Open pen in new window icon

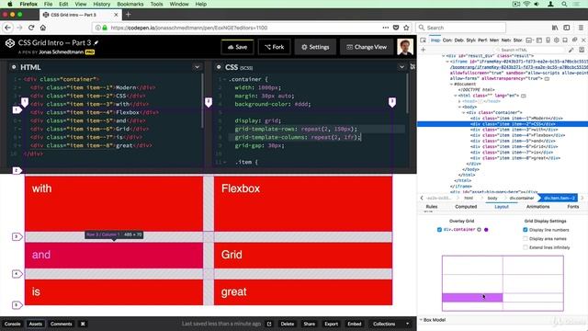tap(269, 324)
